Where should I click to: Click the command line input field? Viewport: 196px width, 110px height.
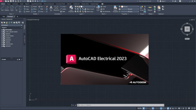coord(121,105)
